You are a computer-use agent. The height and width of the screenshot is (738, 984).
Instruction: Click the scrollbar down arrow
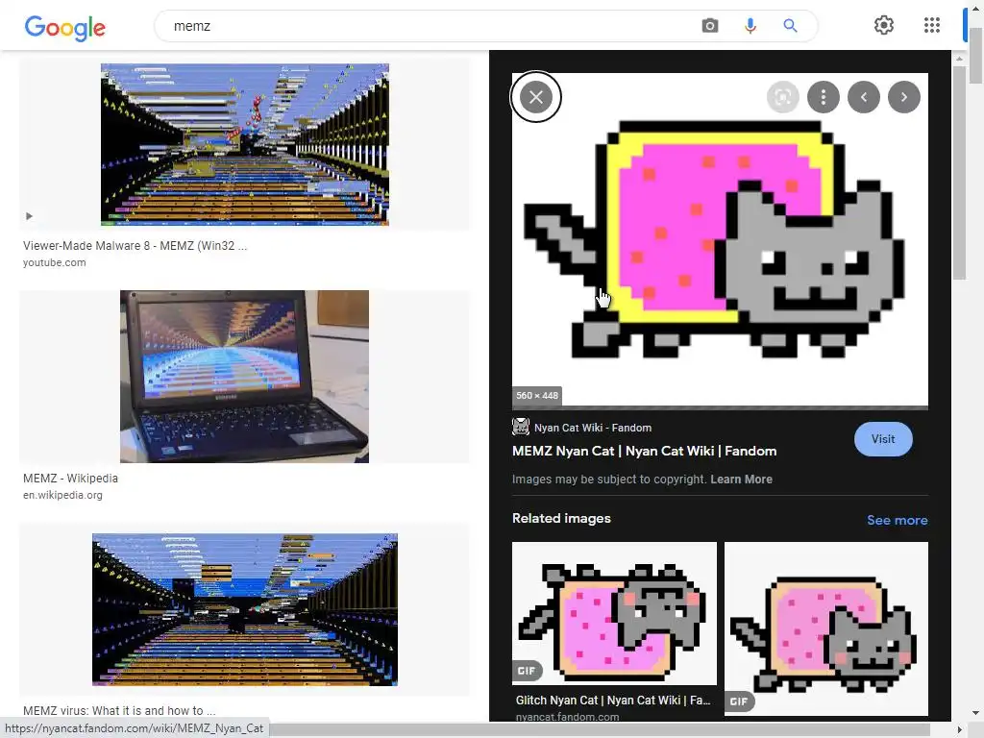click(x=976, y=713)
